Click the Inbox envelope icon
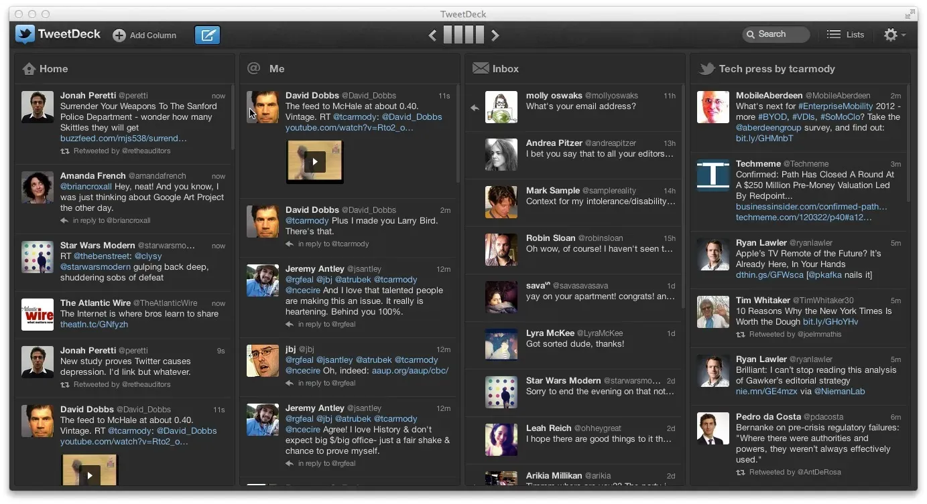This screenshot has width=927, height=504. click(x=480, y=68)
